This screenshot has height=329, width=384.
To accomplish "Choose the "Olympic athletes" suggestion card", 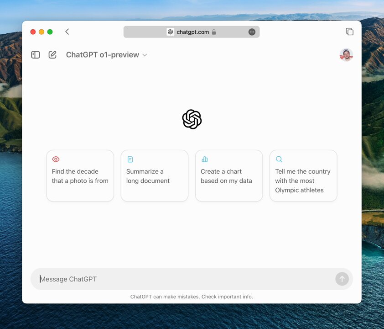I will [x=303, y=175].
